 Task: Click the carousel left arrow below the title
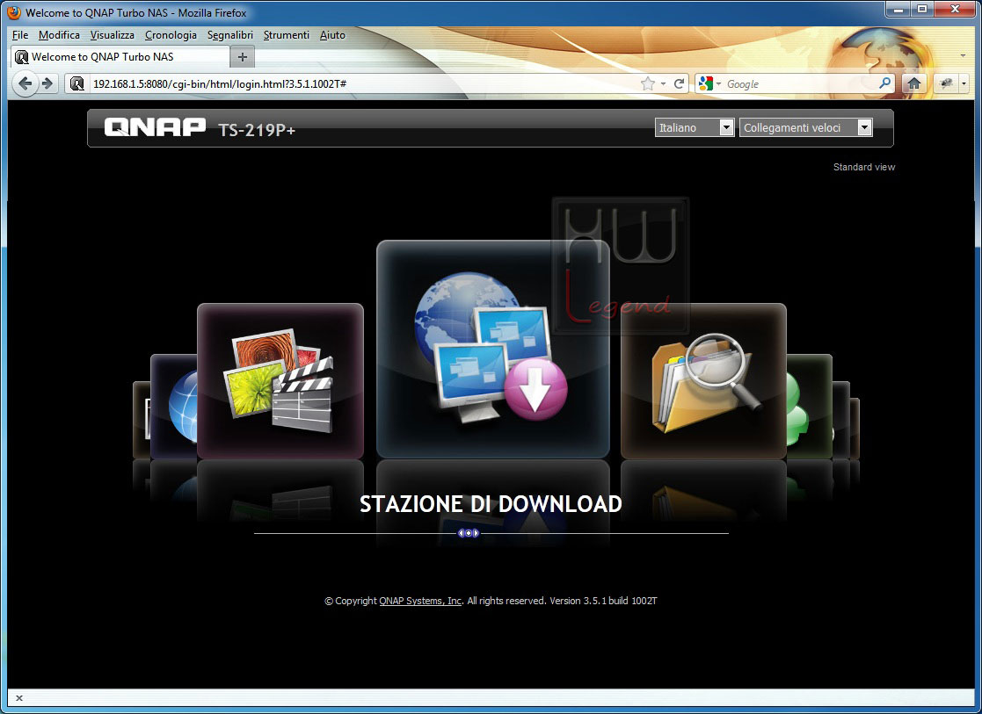(x=461, y=533)
